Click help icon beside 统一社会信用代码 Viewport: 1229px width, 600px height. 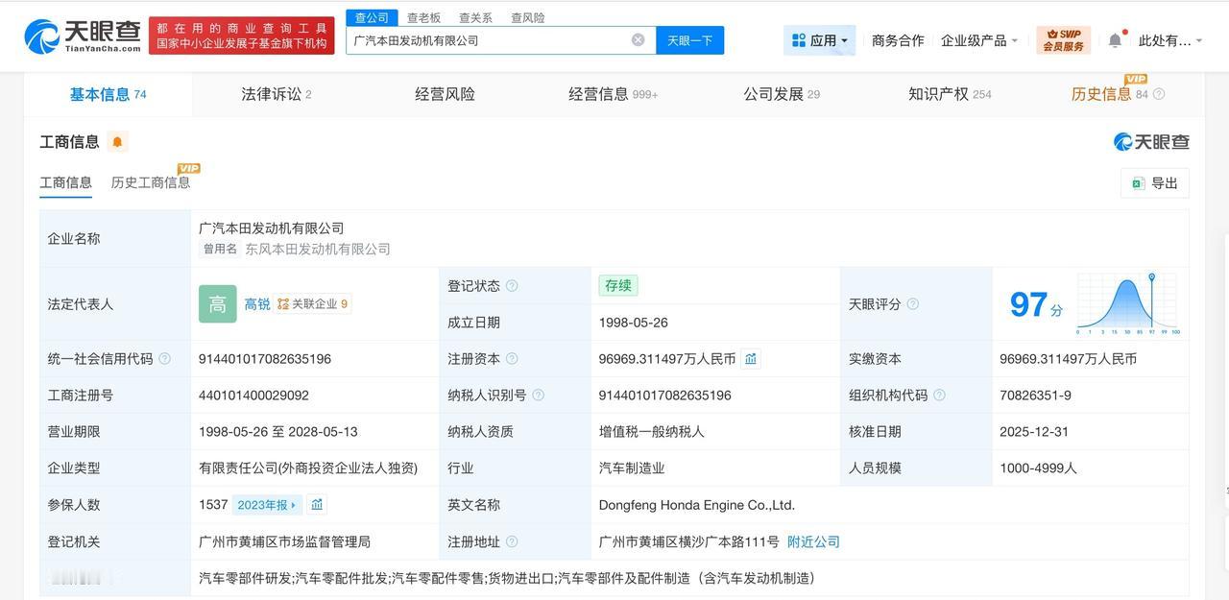[x=164, y=359]
